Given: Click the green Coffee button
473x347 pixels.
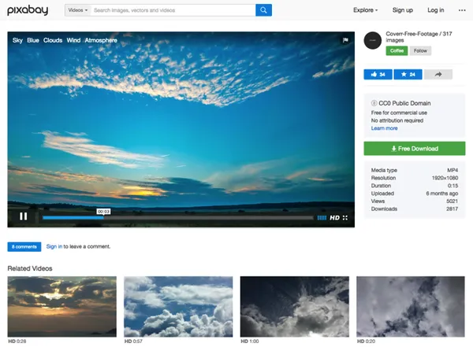Looking at the screenshot, I should pyautogui.click(x=397, y=50).
